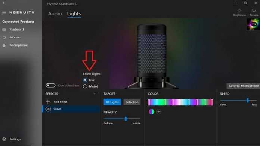Select the Wave effect entry

pyautogui.click(x=71, y=109)
